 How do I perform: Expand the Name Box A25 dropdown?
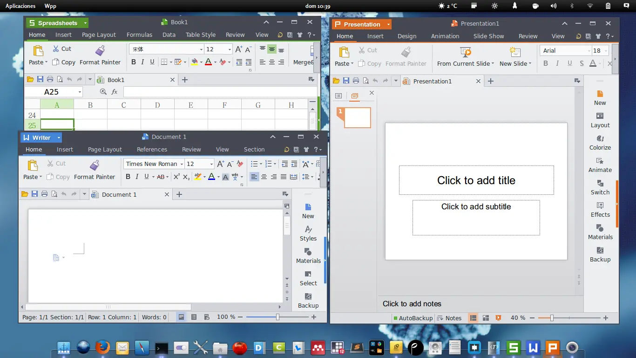tap(80, 92)
